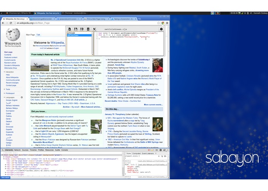
Task: Bookmark this page with the star icon
Action: click(x=158, y=23)
